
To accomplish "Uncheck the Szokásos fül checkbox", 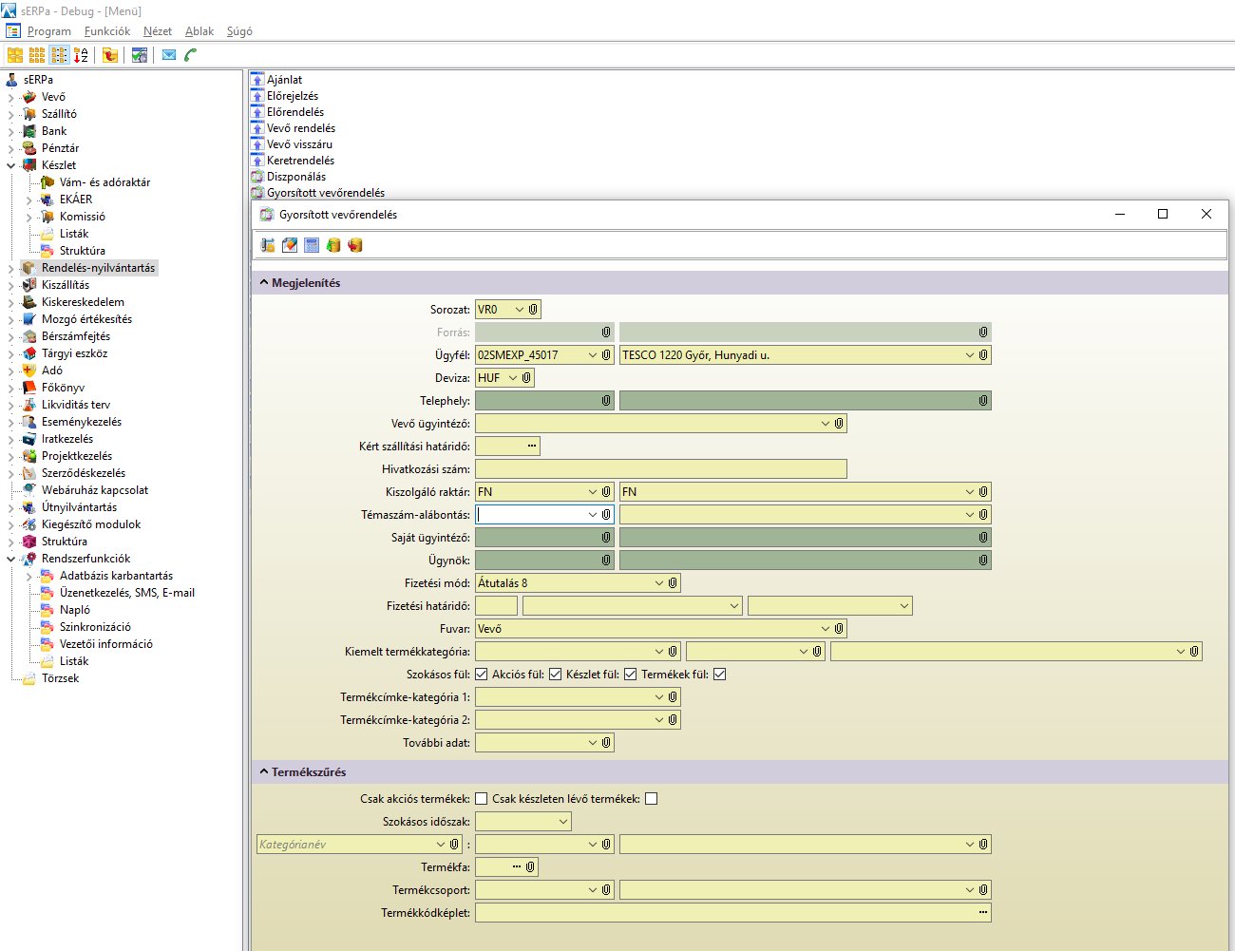I will (482, 675).
